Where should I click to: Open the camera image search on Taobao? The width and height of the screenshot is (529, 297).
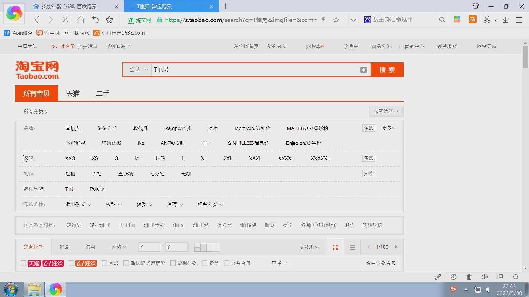click(x=363, y=70)
